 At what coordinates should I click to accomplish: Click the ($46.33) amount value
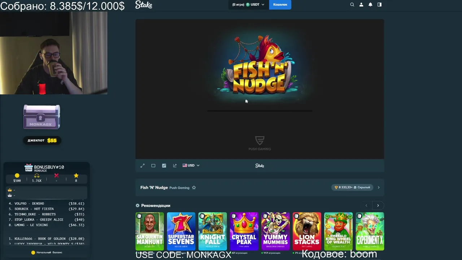point(77,225)
